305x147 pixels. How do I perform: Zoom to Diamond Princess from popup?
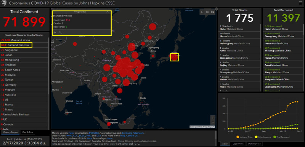coord(60,33)
